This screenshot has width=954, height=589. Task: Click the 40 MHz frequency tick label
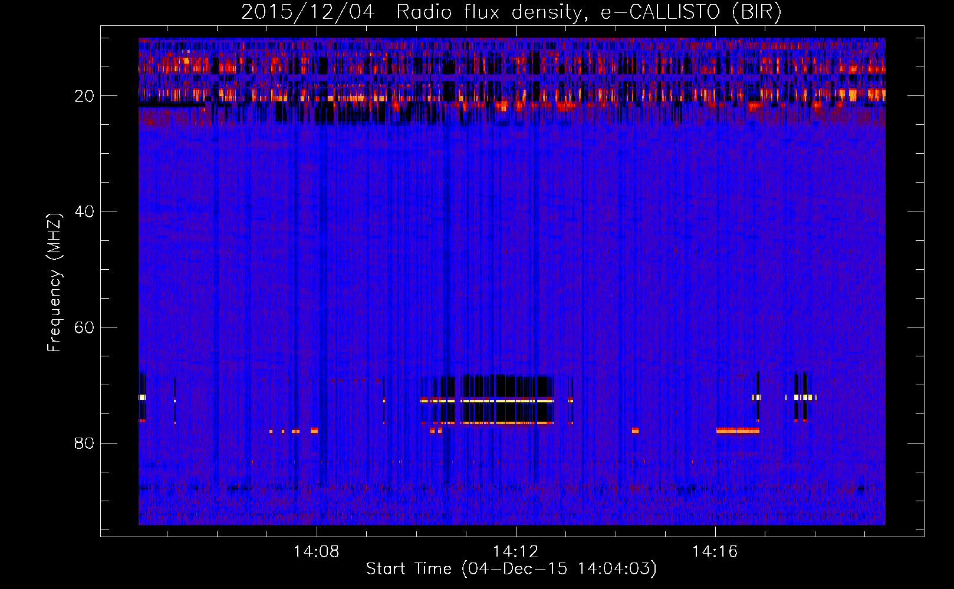(x=84, y=211)
